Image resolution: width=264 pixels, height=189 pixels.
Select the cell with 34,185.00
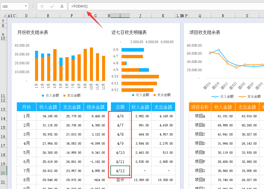[x=48, y=116]
